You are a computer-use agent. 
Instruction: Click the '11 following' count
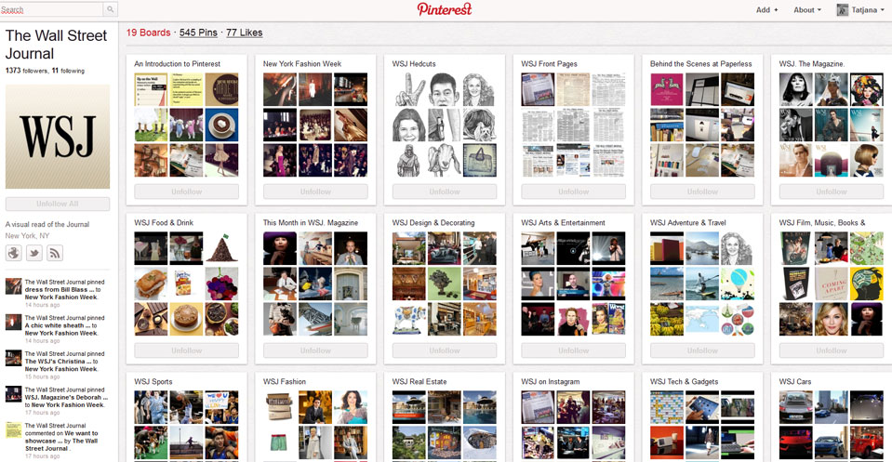click(x=68, y=71)
